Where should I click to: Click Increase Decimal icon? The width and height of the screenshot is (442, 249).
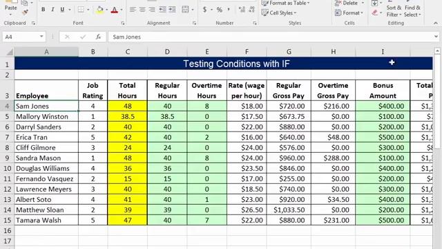click(x=242, y=10)
